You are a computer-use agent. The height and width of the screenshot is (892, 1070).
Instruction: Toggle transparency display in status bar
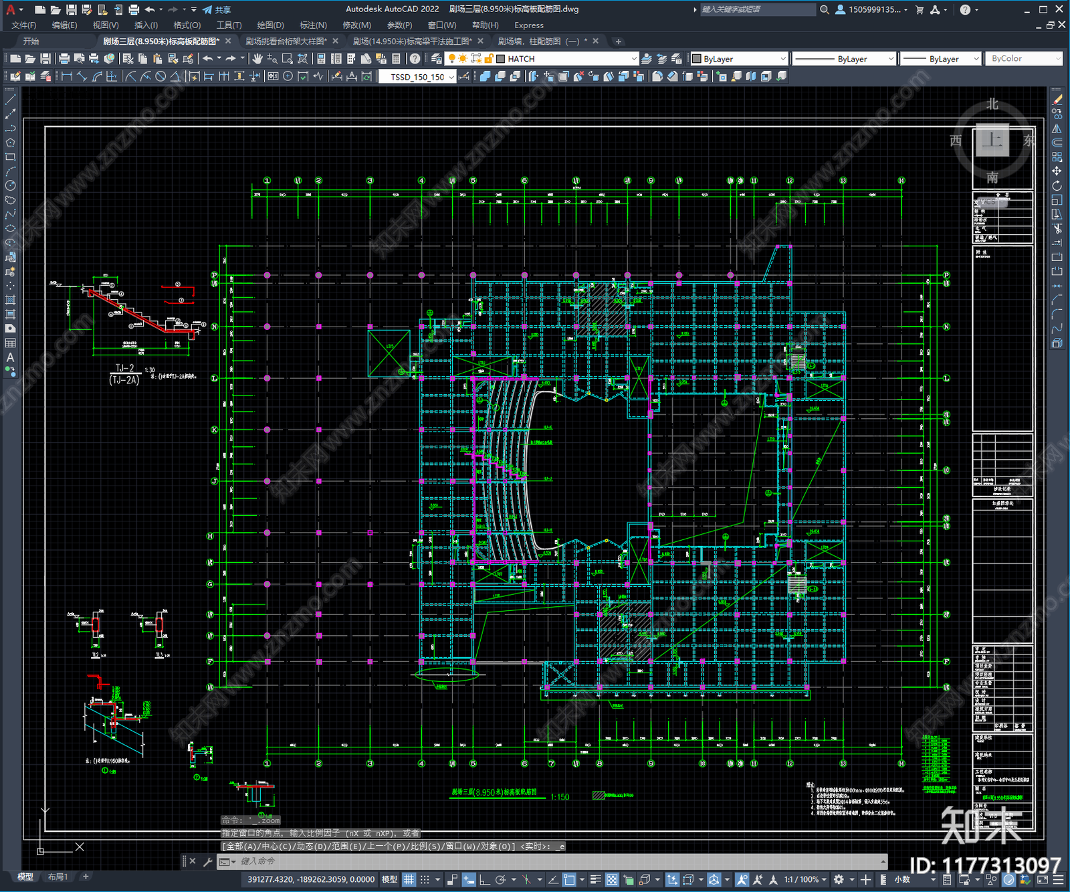[611, 879]
